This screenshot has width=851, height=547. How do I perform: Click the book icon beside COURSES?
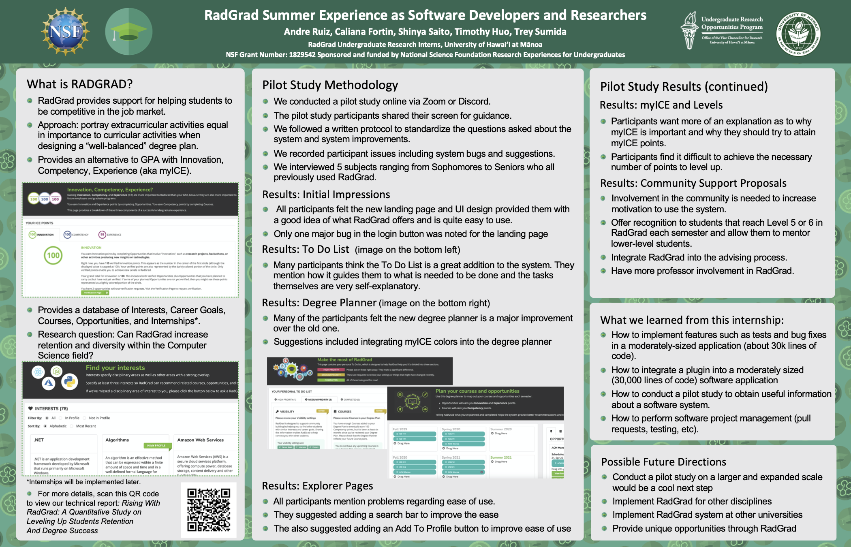(335, 411)
